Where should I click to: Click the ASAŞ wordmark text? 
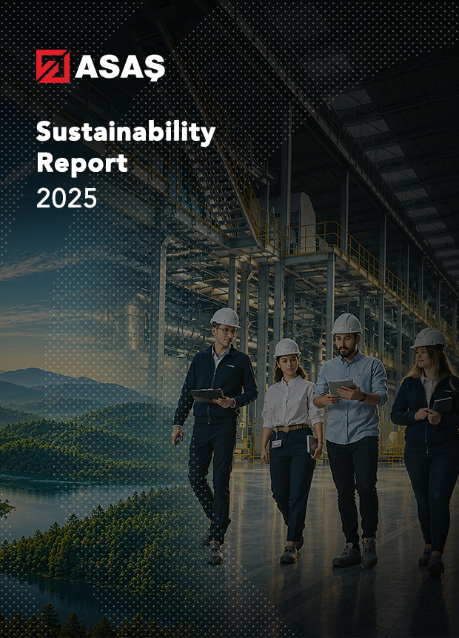point(120,67)
